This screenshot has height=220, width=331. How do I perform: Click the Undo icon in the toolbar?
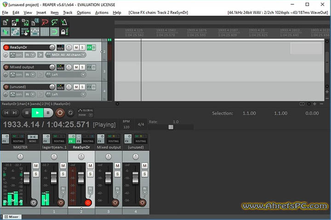pos(45,22)
